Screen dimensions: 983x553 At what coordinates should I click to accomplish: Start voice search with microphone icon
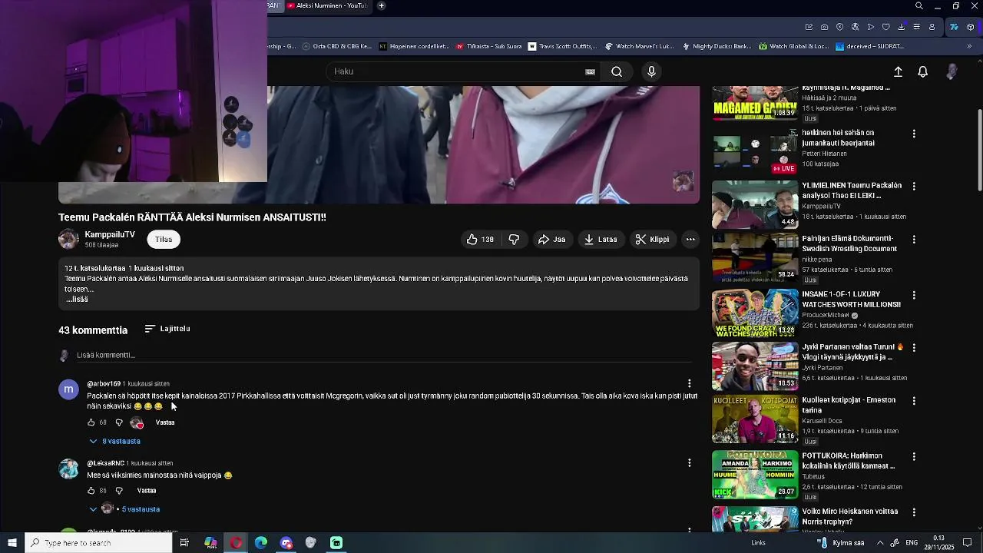(x=651, y=71)
